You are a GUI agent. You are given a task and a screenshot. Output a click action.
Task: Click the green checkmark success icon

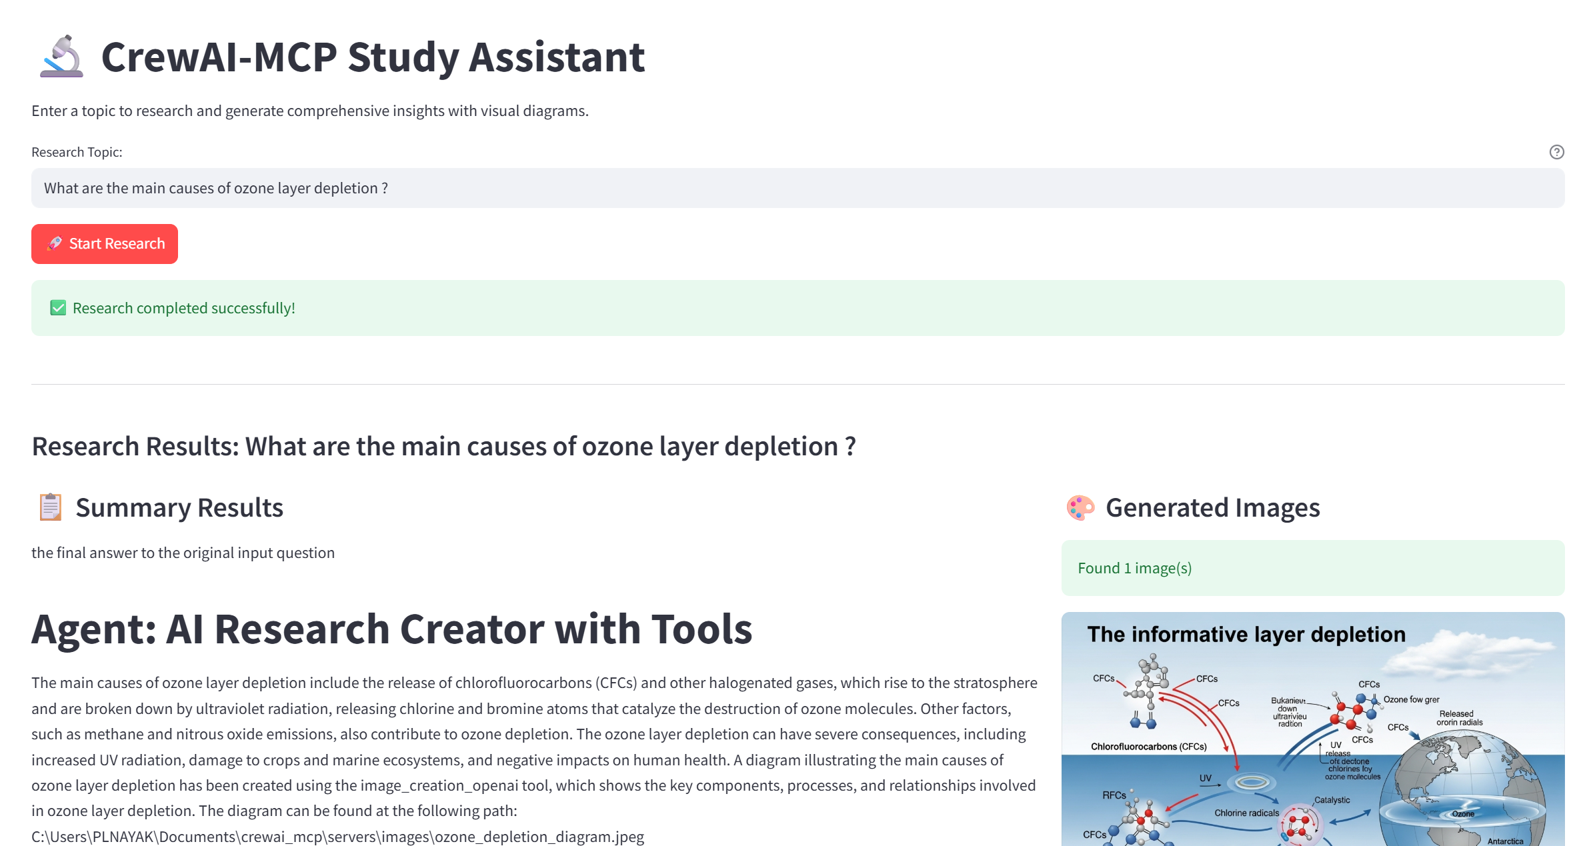[x=58, y=308]
